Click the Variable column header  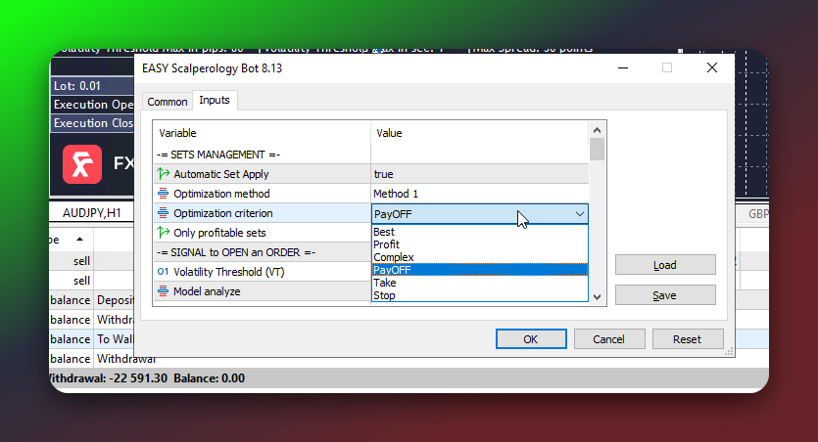(262, 133)
